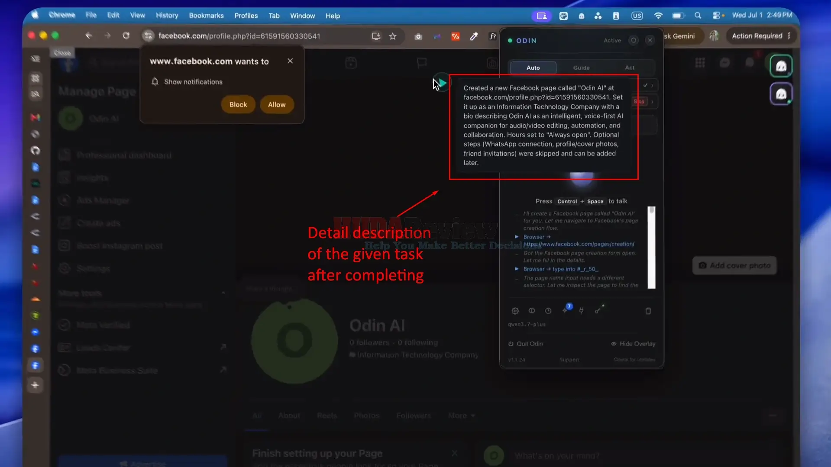This screenshot has width=831, height=467.
Task: Open Facebook Messenger icon
Action: pos(724,63)
